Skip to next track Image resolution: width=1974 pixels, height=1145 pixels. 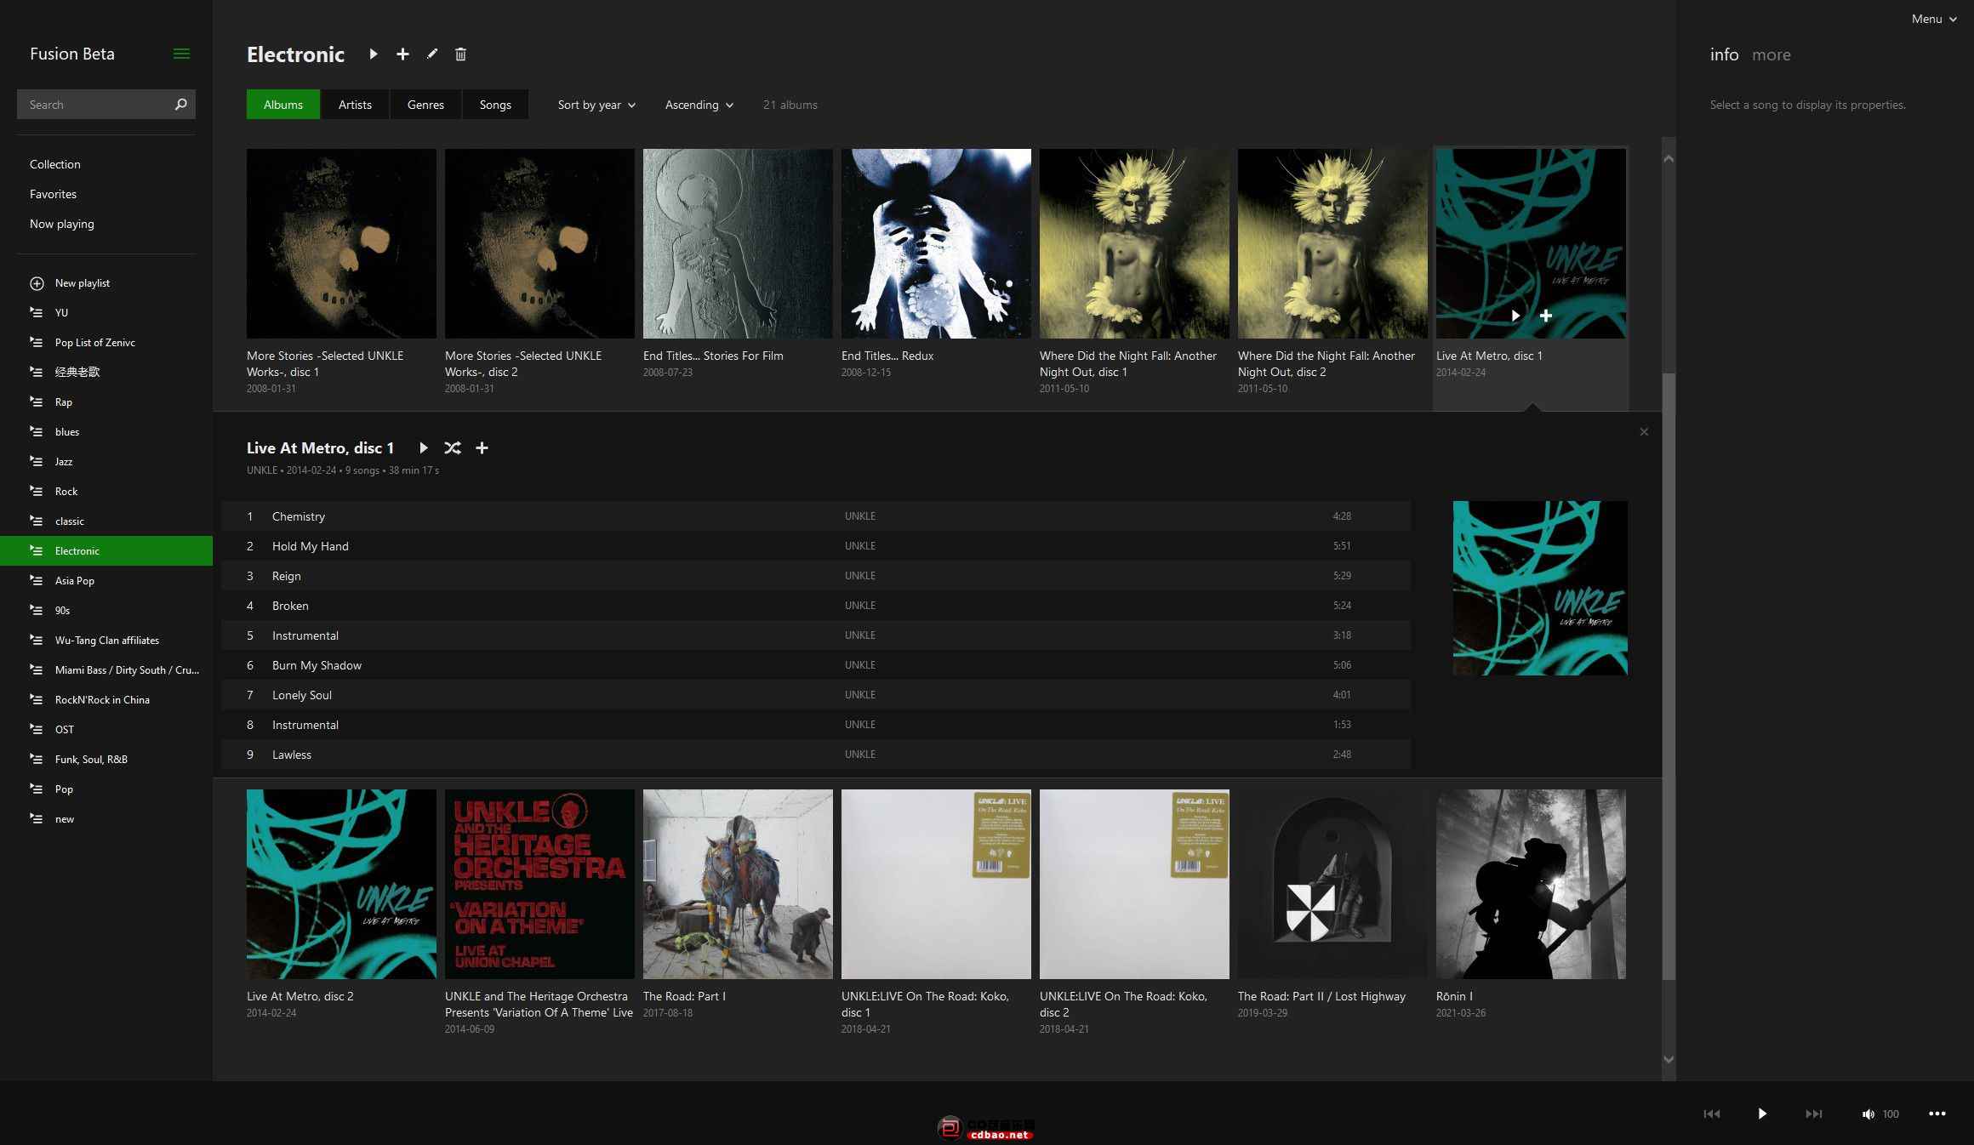click(x=1814, y=1114)
